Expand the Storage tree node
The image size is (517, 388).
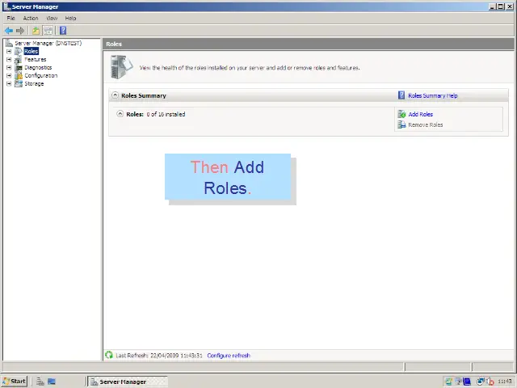[9, 84]
